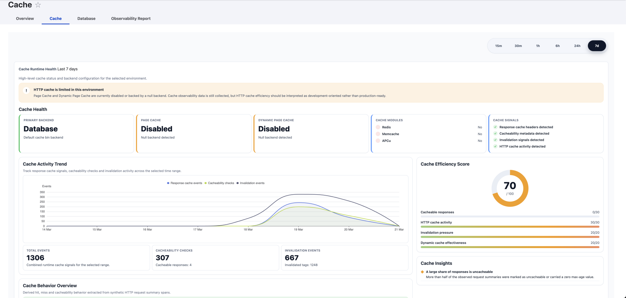
Task: Click check icon for Invalidation signals detected
Action: pyautogui.click(x=495, y=140)
